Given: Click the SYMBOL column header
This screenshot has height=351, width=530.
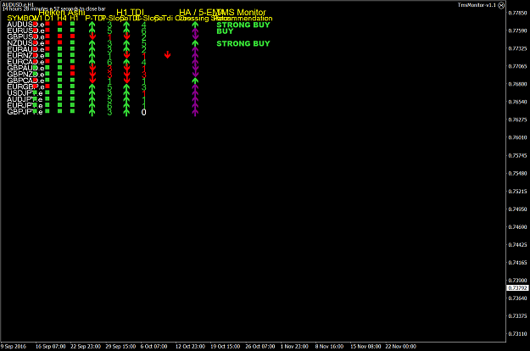Looking at the screenshot, I should click(21, 19).
